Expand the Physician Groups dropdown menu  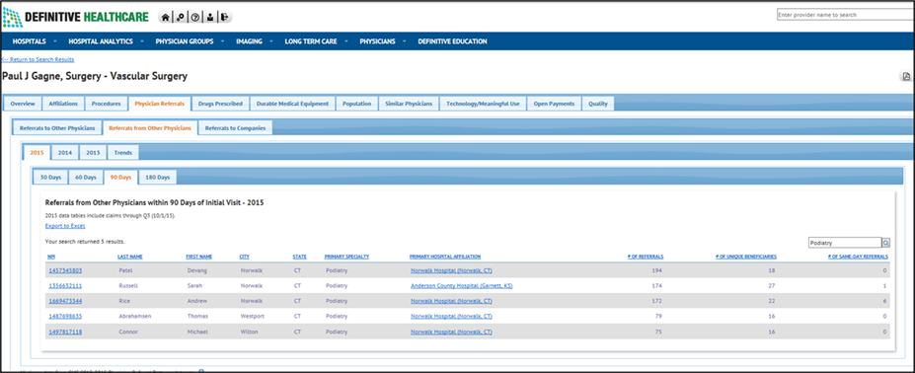click(x=188, y=41)
